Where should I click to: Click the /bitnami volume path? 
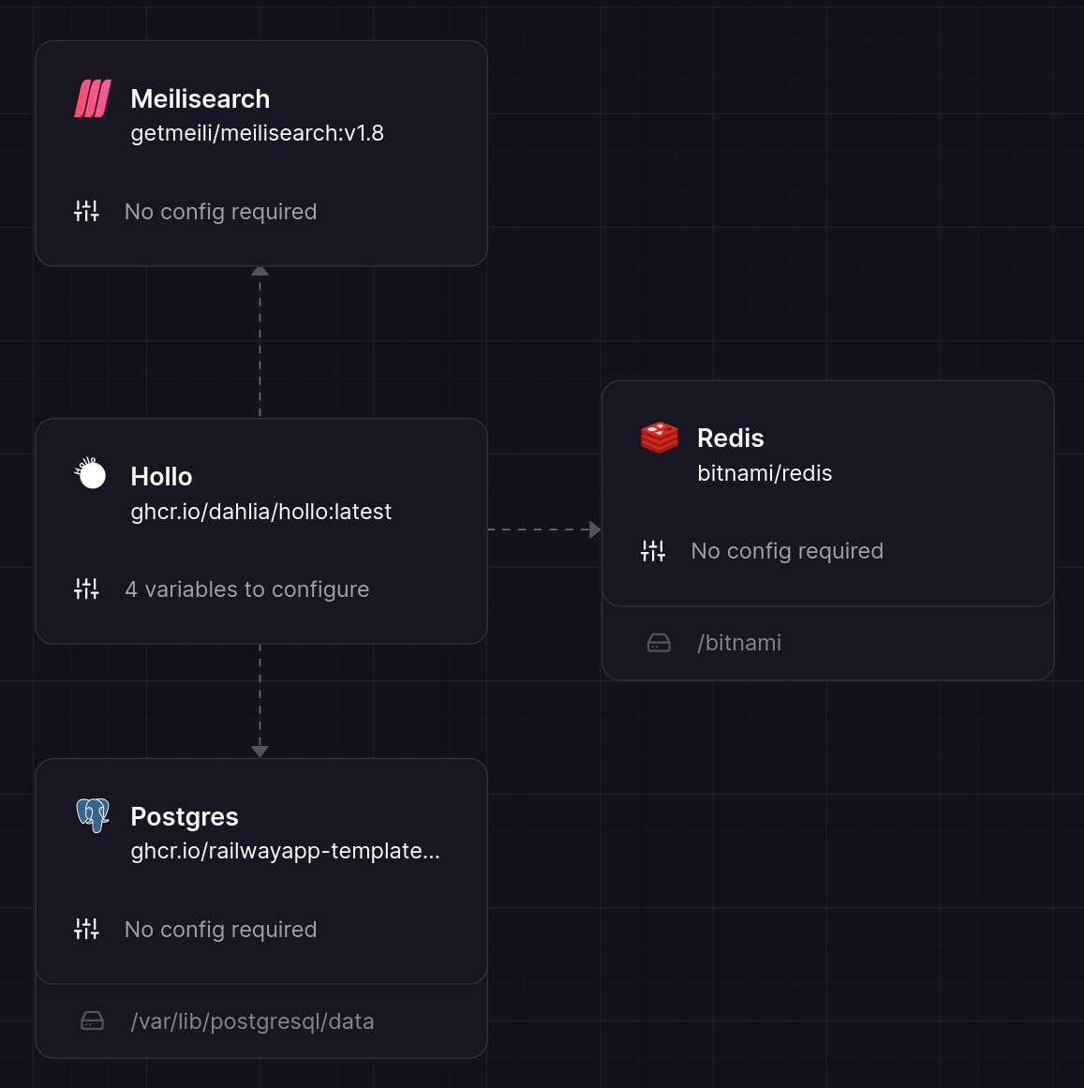click(x=738, y=643)
